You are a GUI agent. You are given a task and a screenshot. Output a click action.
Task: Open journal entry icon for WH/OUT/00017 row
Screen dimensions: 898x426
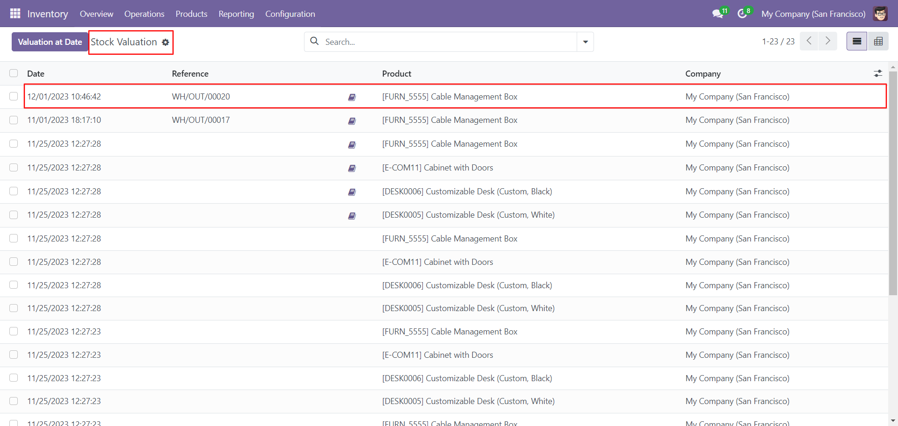point(352,121)
